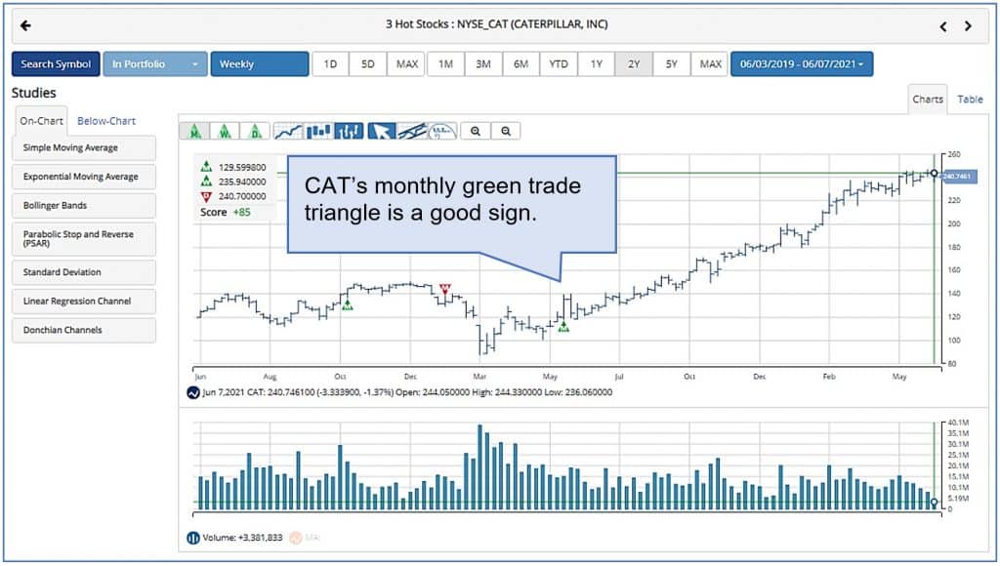Open the In Portfolio dropdown
The height and width of the screenshot is (566, 1000).
click(155, 64)
